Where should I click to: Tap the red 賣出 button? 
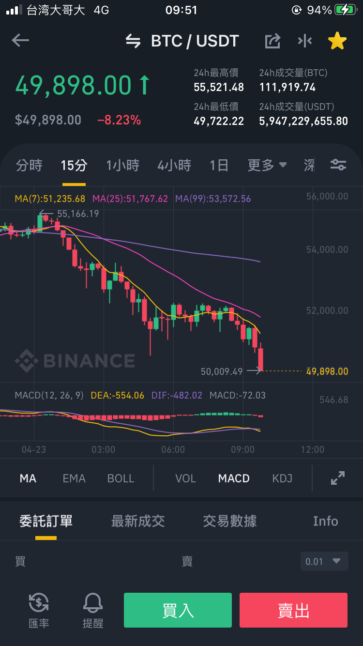(x=293, y=610)
